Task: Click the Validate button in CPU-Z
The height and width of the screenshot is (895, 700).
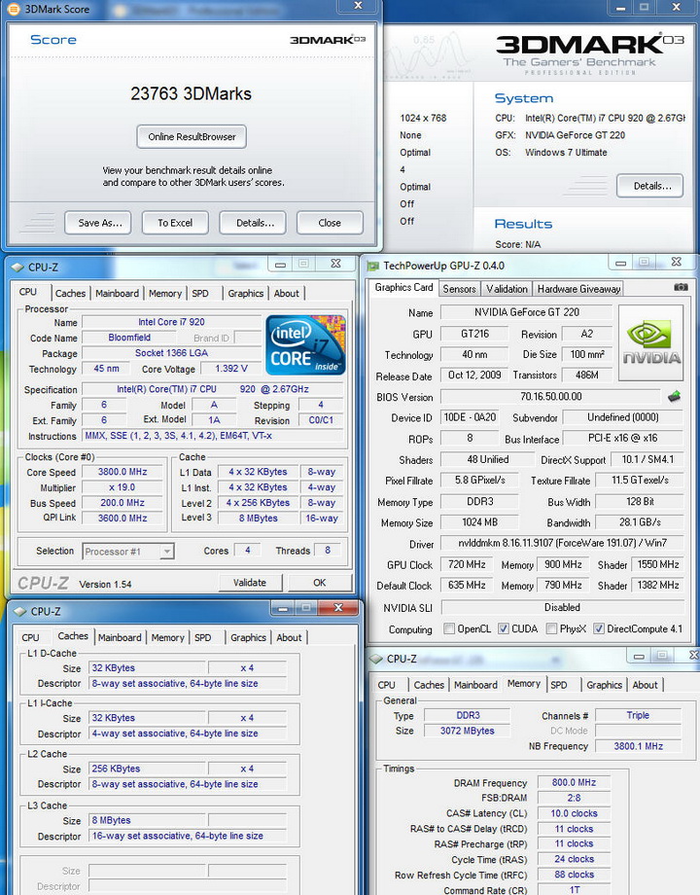Action: [250, 583]
